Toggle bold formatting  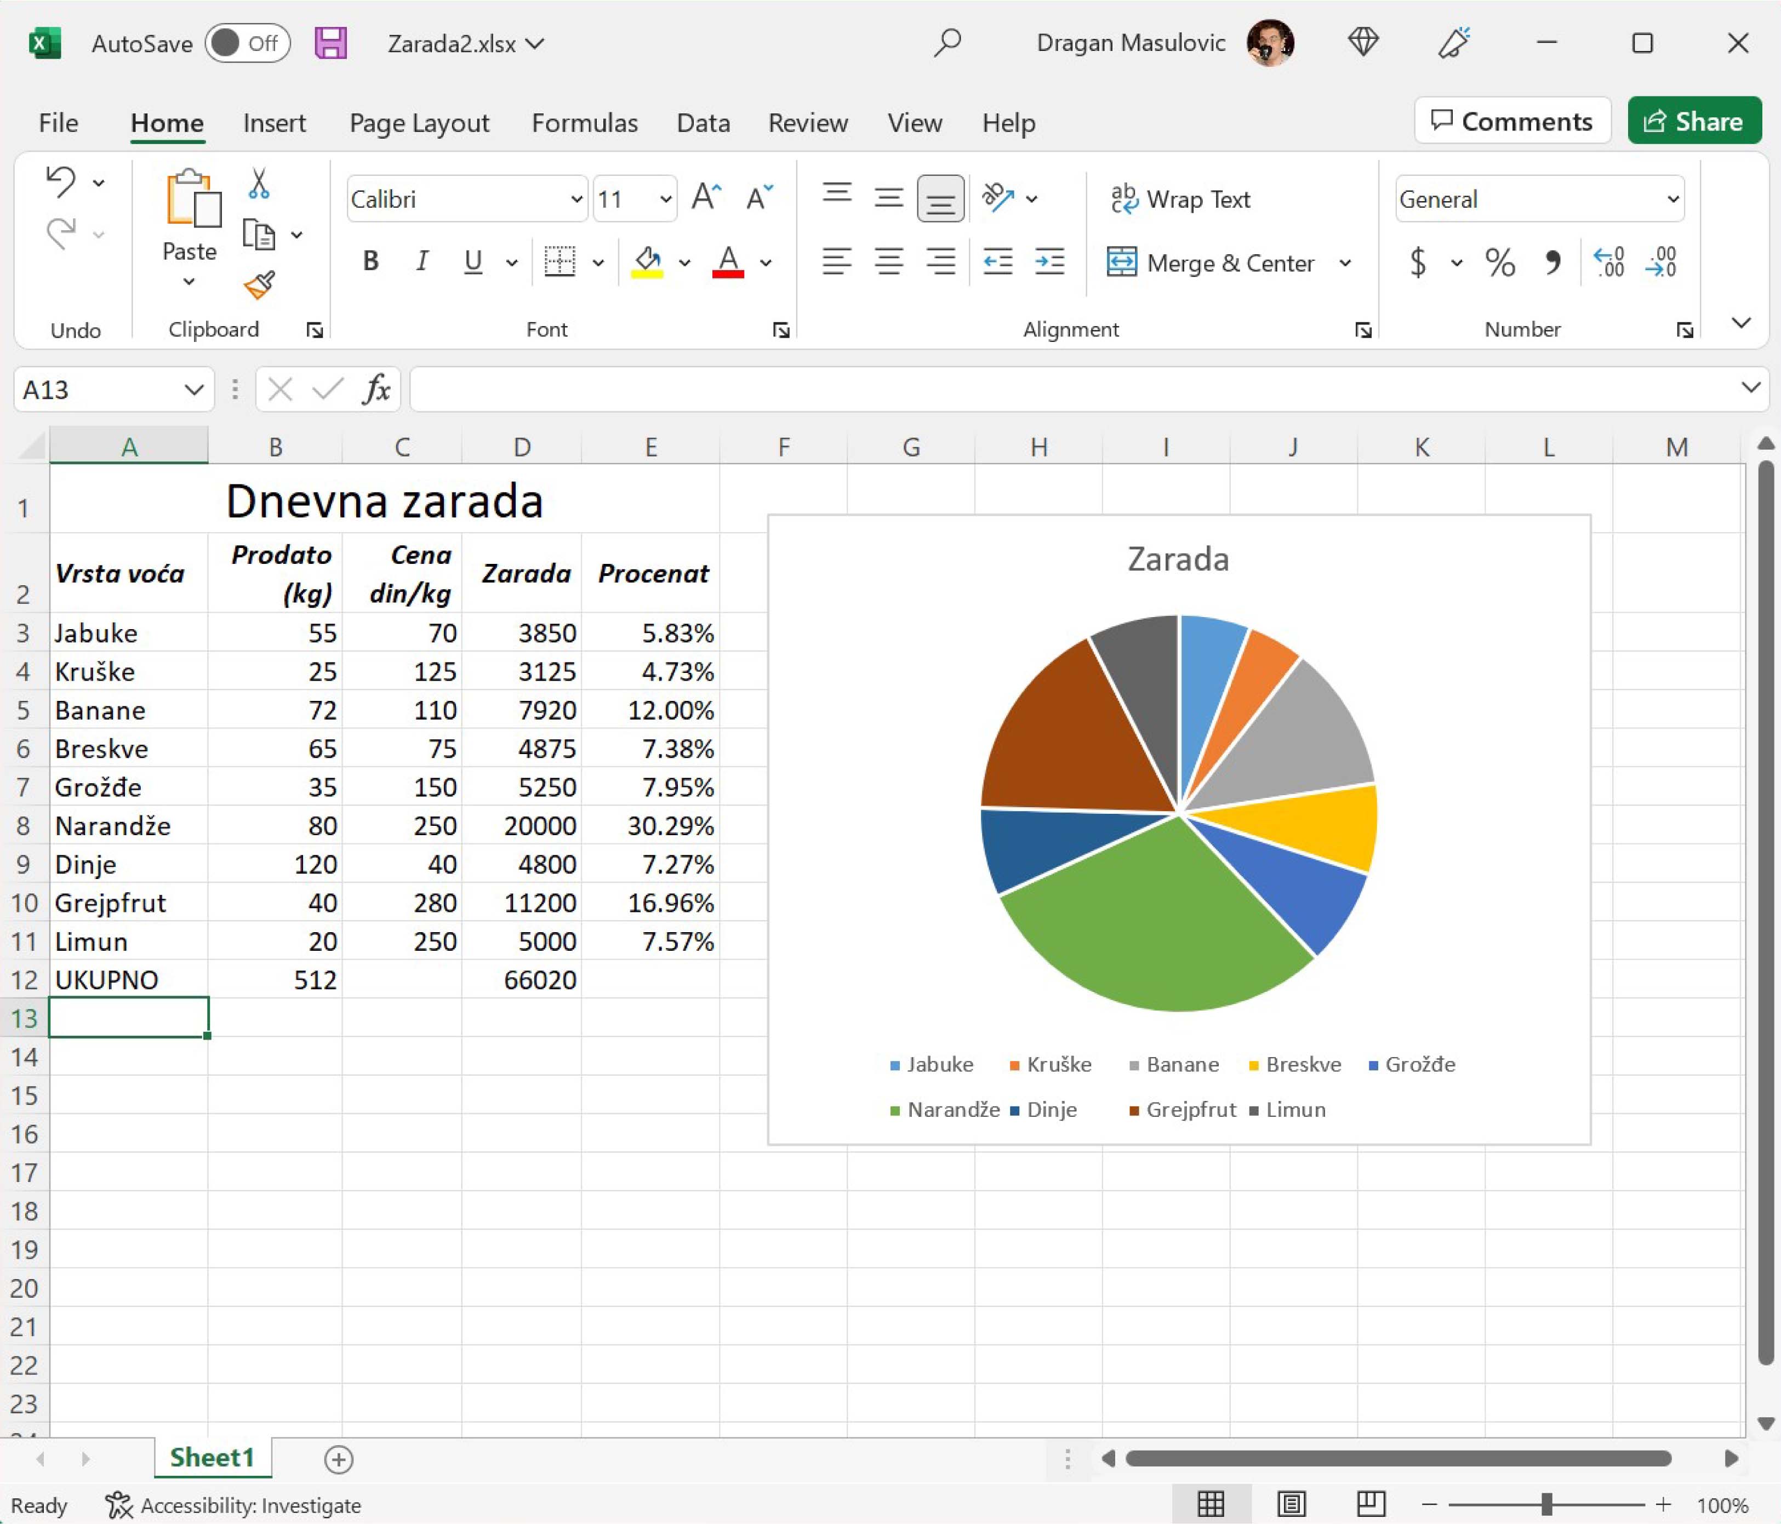370,261
